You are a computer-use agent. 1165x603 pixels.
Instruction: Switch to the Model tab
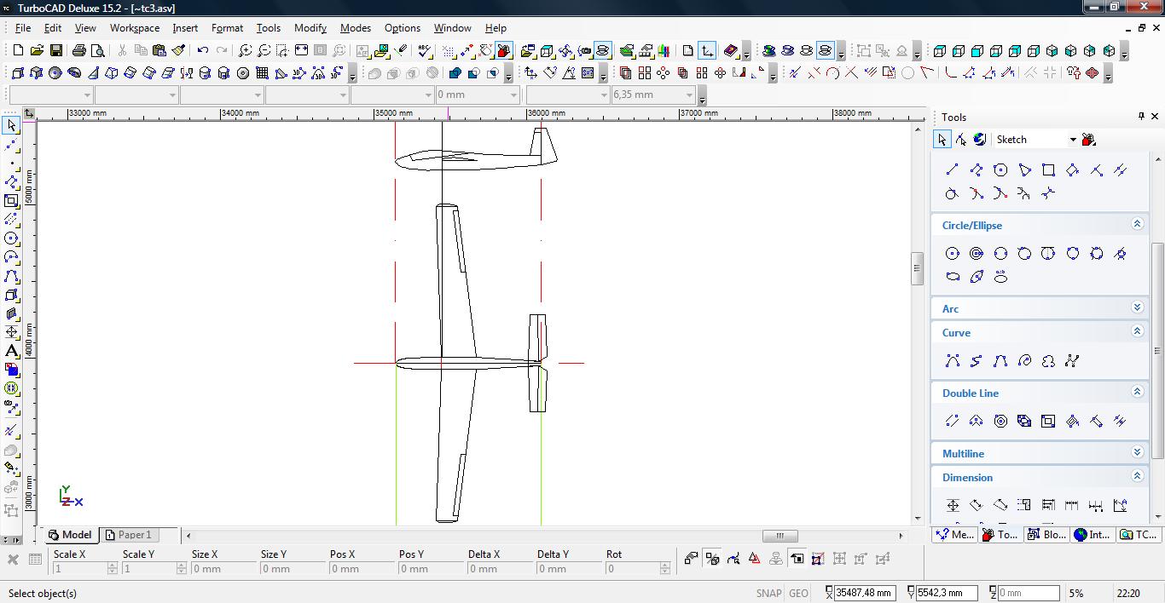70,535
